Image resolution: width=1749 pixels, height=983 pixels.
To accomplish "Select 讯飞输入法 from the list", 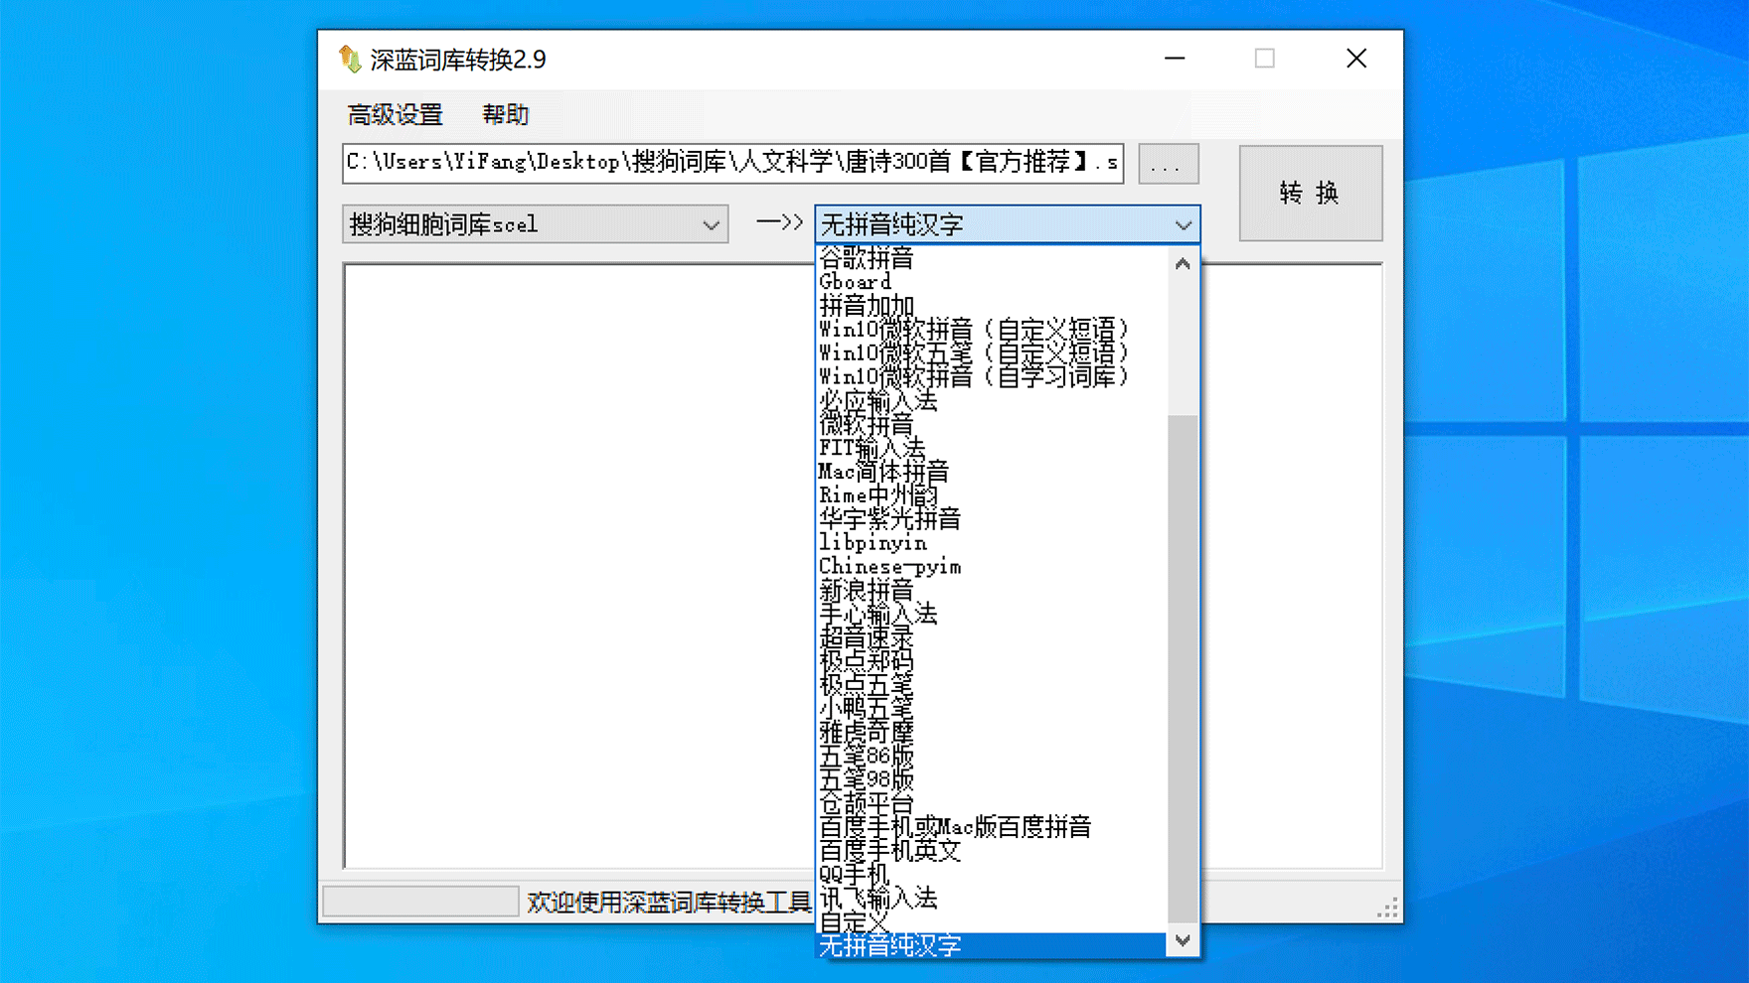I will (x=991, y=899).
